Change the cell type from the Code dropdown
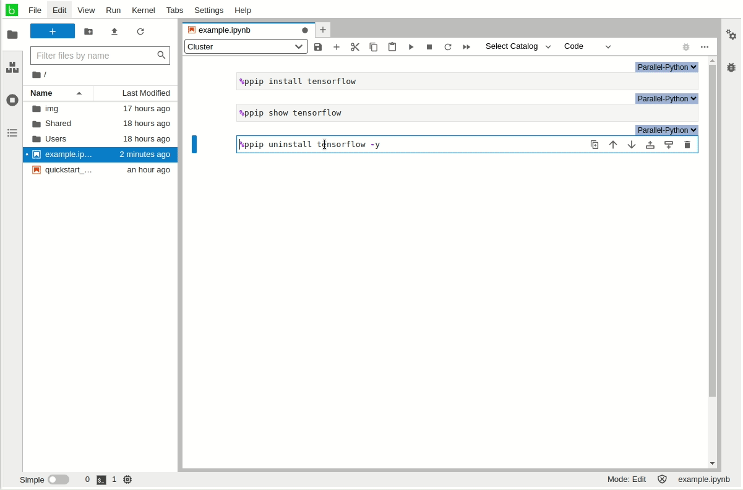743x490 pixels. coord(586,46)
